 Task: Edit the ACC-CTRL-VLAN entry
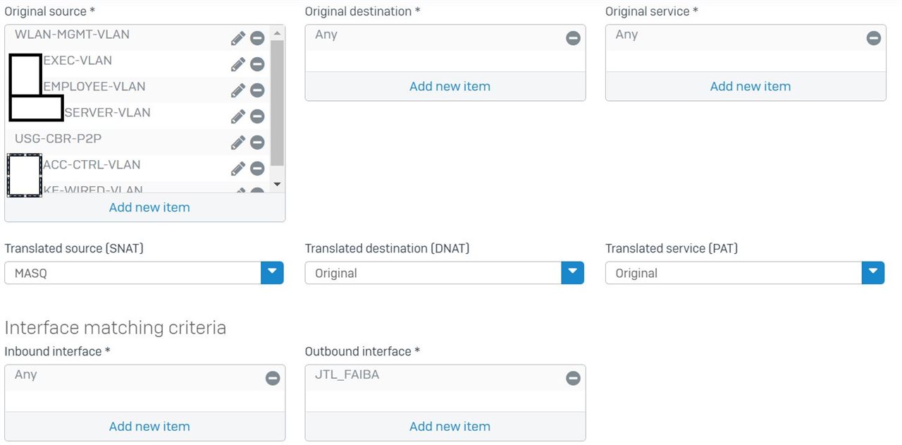click(x=238, y=169)
